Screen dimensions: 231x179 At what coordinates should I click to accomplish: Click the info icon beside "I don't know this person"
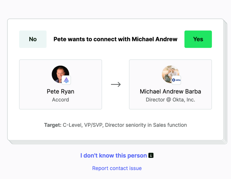pos(151,156)
